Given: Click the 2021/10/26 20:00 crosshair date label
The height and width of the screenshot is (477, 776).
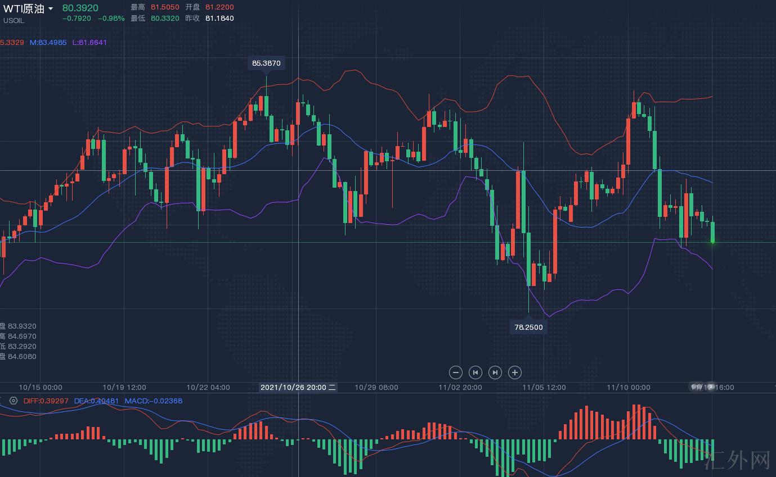Looking at the screenshot, I should (298, 387).
